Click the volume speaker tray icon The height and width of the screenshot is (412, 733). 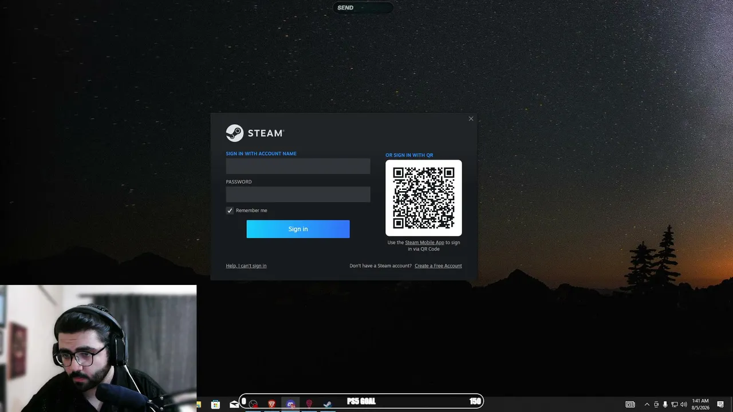click(x=683, y=405)
